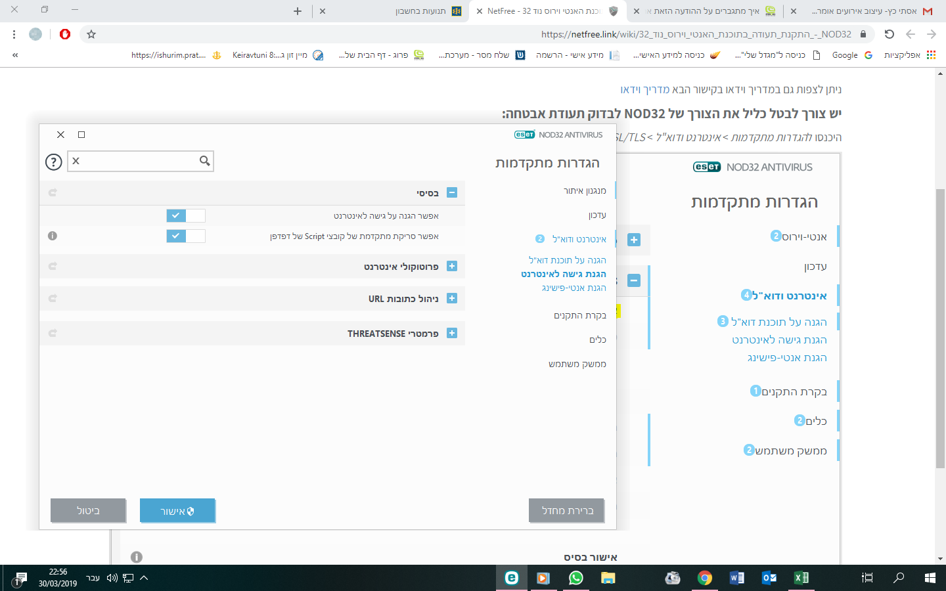Open File Explorer from the taskbar
The image size is (946, 591).
point(608,578)
